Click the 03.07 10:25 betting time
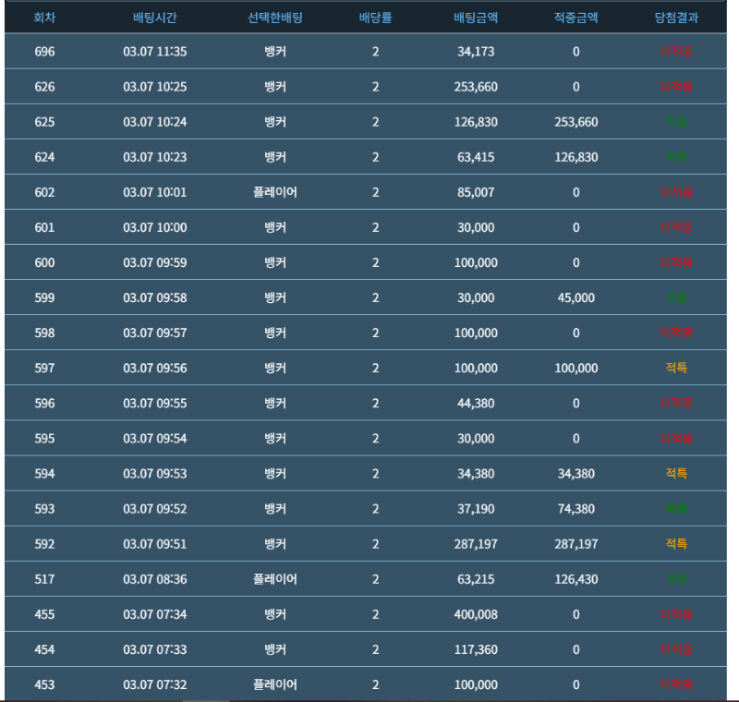Image resolution: width=739 pixels, height=702 pixels. (154, 87)
